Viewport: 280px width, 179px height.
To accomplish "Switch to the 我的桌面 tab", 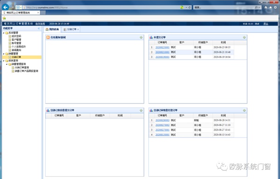I will tap(52, 29).
